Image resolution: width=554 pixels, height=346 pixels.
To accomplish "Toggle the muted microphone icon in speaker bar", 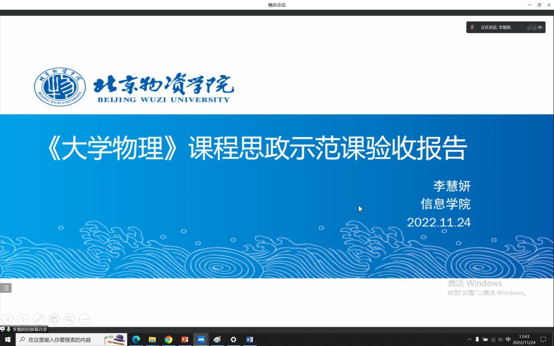I will 472,27.
